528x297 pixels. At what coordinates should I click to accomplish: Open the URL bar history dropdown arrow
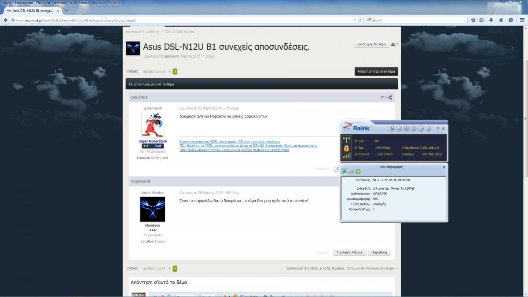(355, 20)
